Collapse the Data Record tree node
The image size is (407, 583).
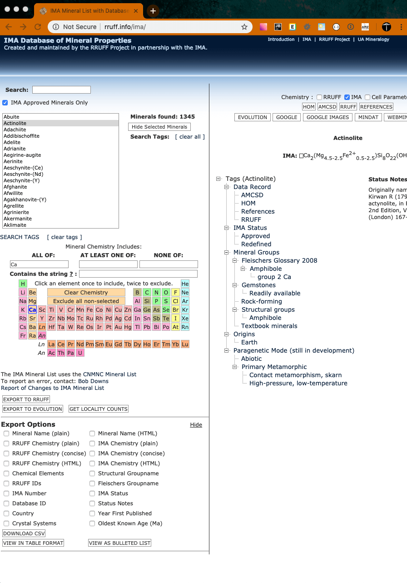click(227, 187)
